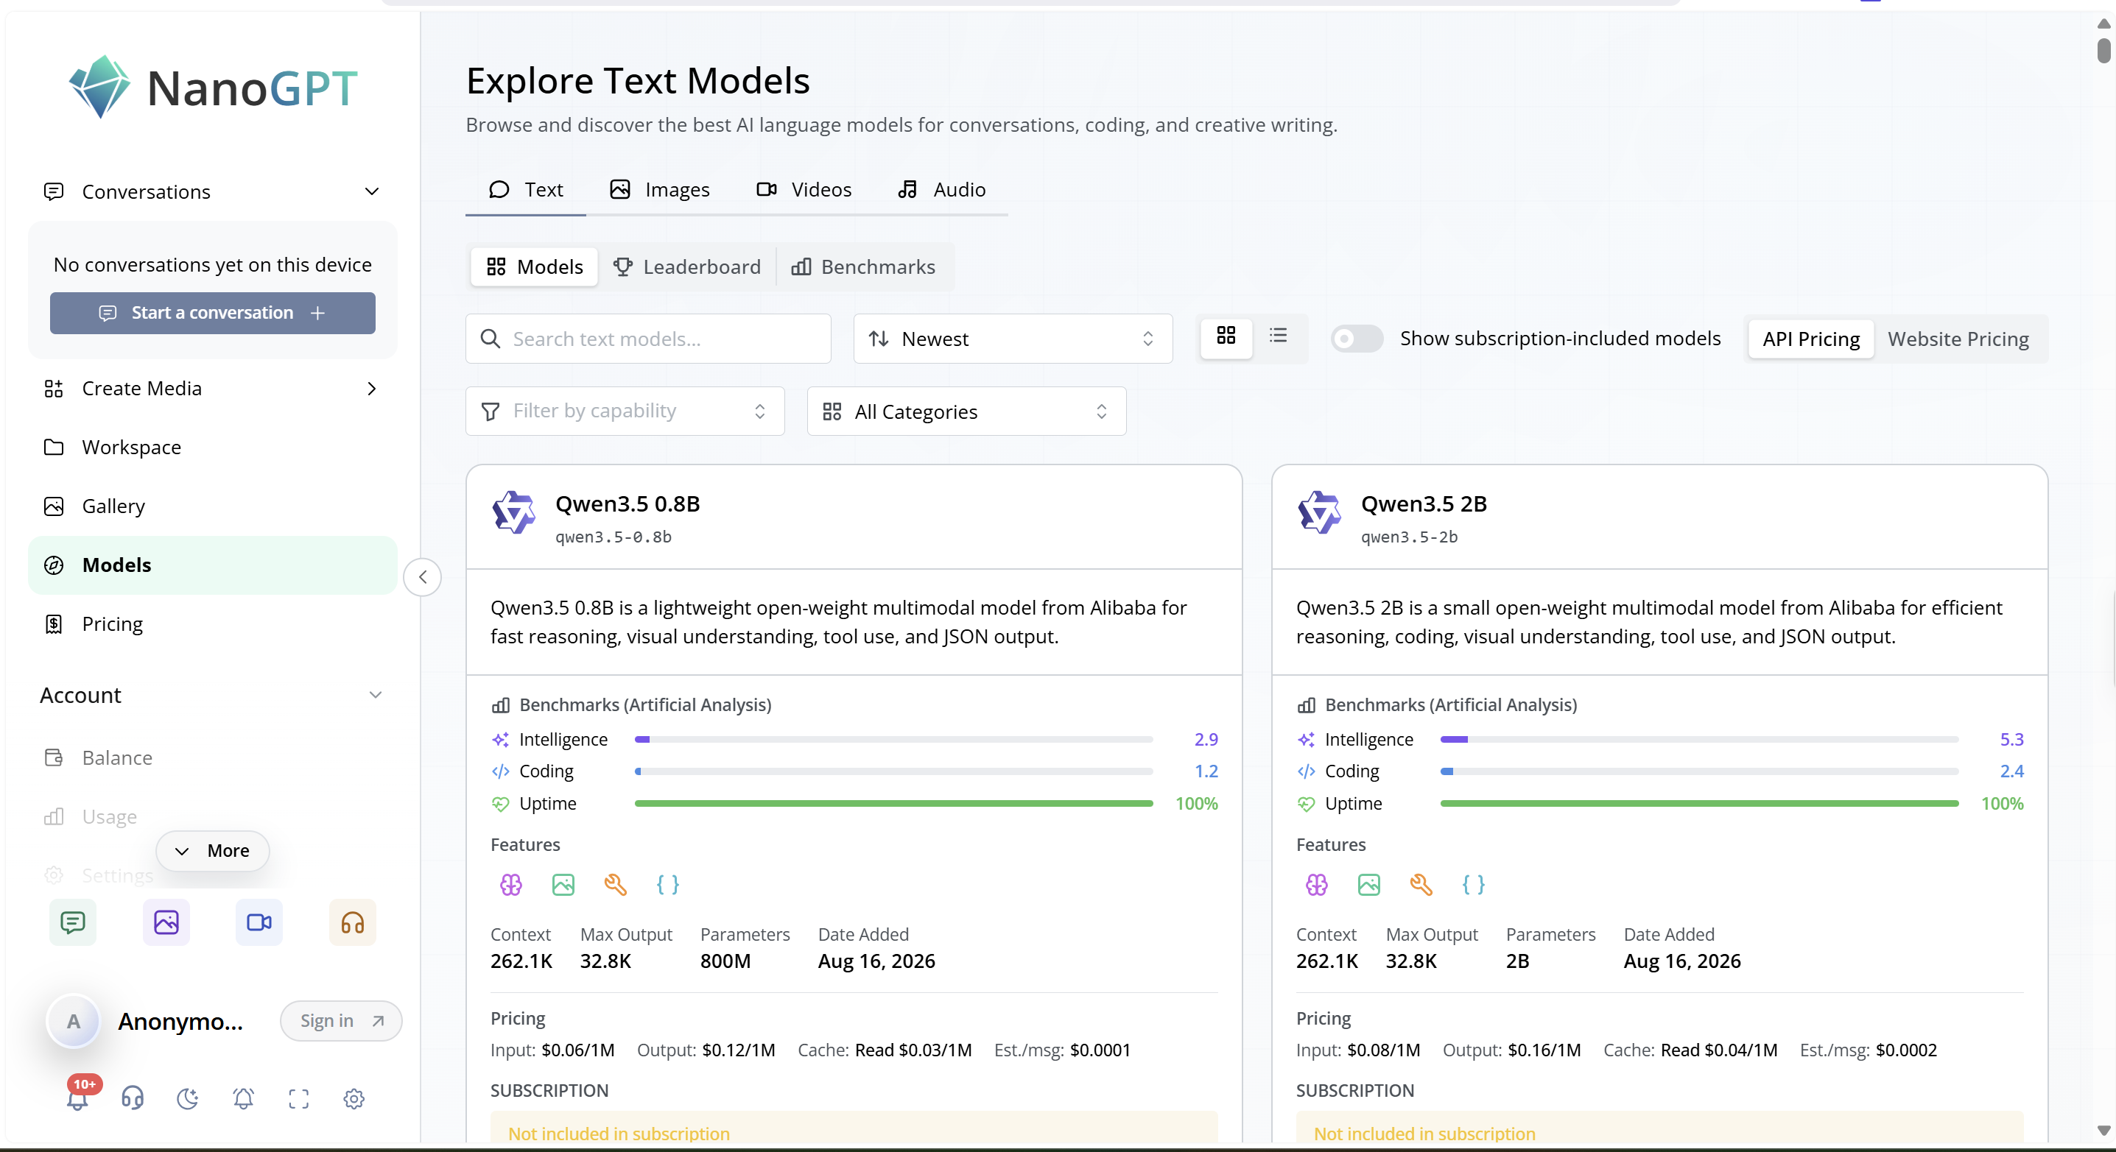The height and width of the screenshot is (1152, 2116).
Task: Toggle dark mode moon icon
Action: pos(188,1098)
